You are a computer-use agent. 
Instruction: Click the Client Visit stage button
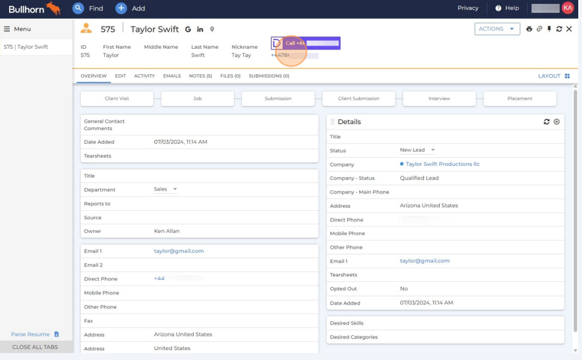coord(117,98)
